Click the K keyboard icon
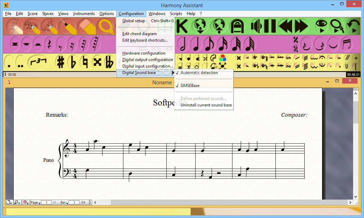Viewport: 364px width, 218px height. tap(182, 26)
